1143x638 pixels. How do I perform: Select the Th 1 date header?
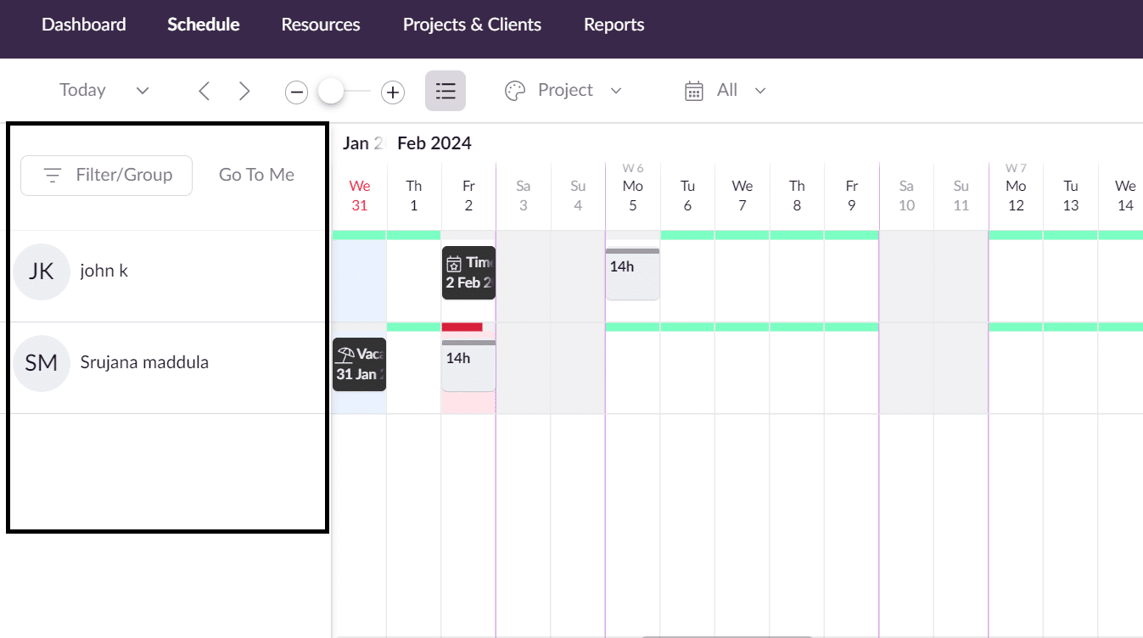tap(413, 195)
